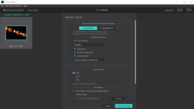The image size is (194, 109).
Task: Click the plus icon to add photos to Lightbox
Action: pyautogui.click(x=4, y=10)
